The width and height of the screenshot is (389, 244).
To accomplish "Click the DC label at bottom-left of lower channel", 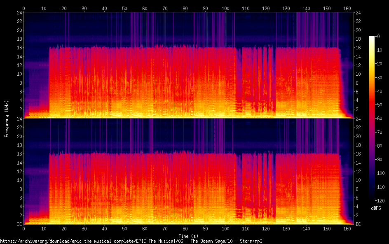I will pos(18,224).
